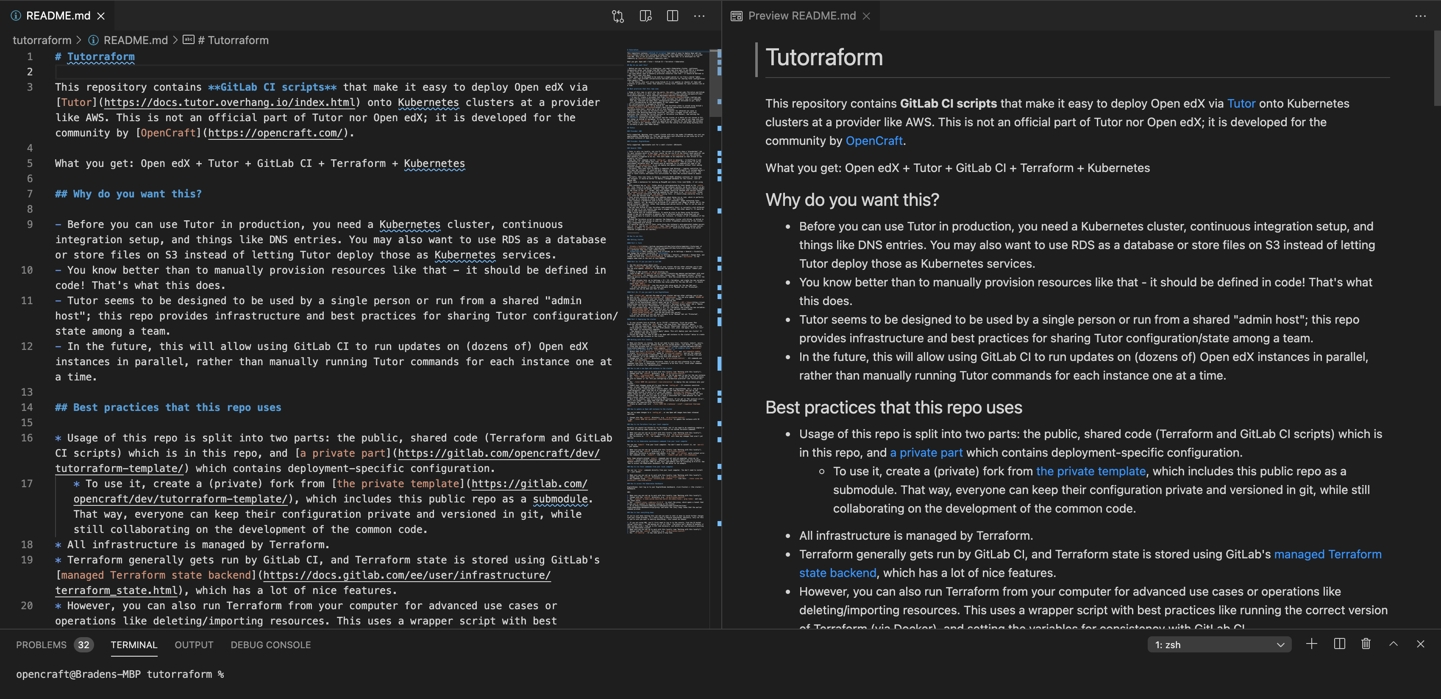Click '# Tutorraform' on editor line 1

point(95,56)
